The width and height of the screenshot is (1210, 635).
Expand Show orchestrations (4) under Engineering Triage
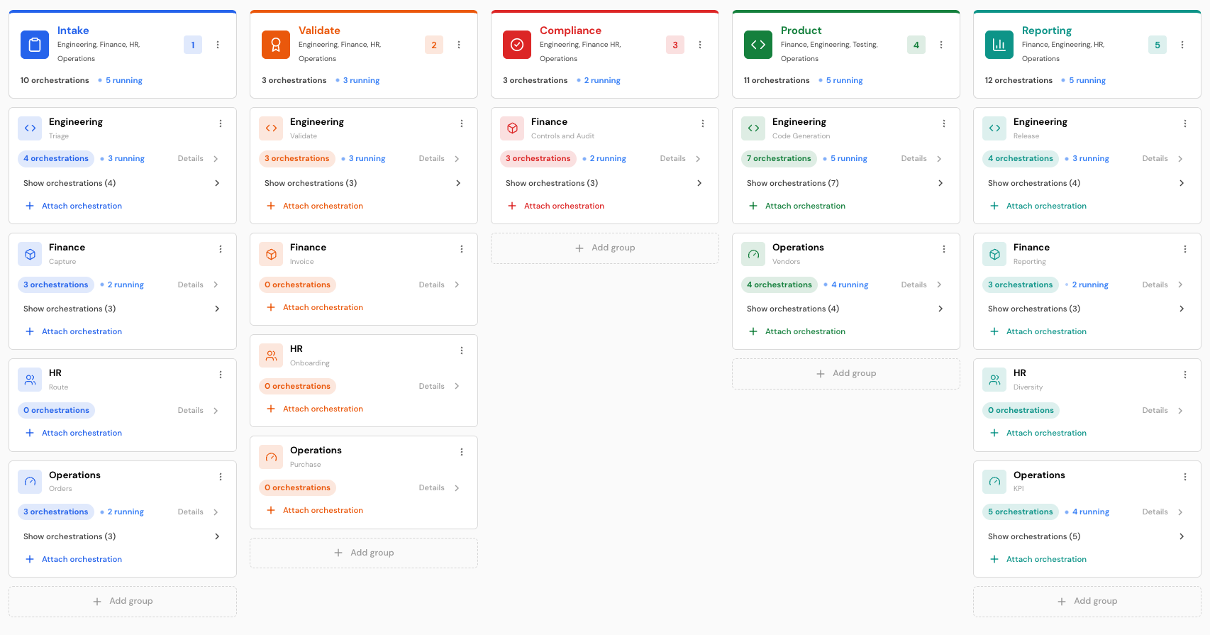122,183
